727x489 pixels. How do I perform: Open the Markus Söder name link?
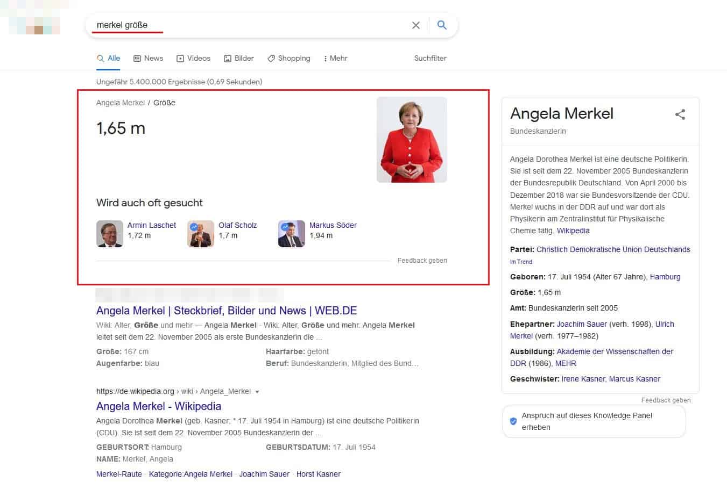click(x=333, y=225)
